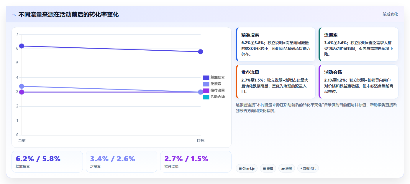Click the 2.7% / 1.5% stat card

click(x=196, y=162)
